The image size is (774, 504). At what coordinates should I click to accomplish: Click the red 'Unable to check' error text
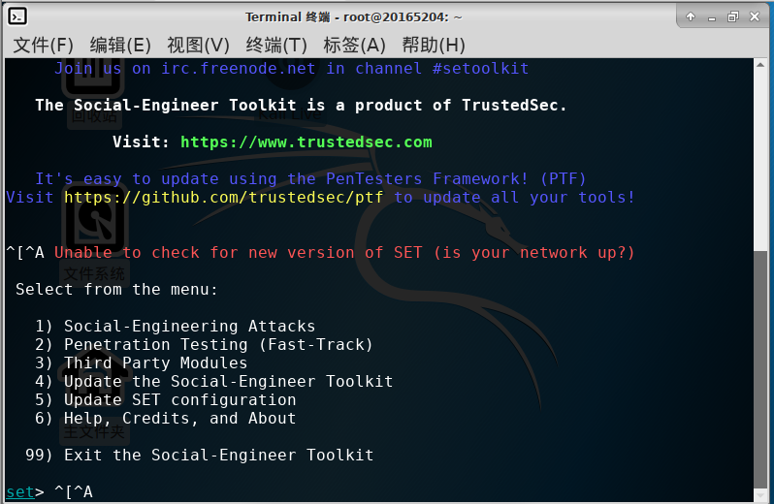(x=344, y=253)
